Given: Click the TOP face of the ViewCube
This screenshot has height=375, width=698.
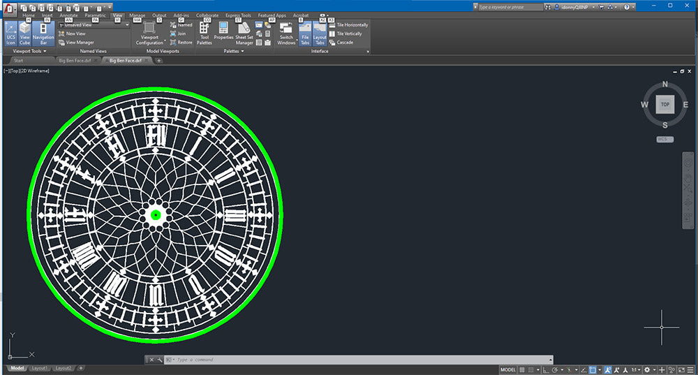Looking at the screenshot, I should click(x=664, y=105).
